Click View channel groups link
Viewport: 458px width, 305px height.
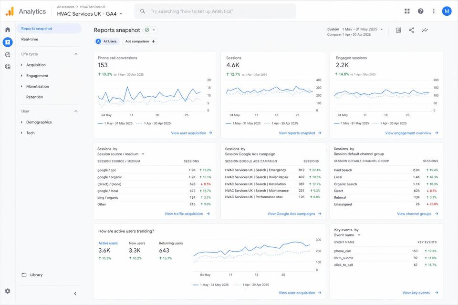(417, 213)
